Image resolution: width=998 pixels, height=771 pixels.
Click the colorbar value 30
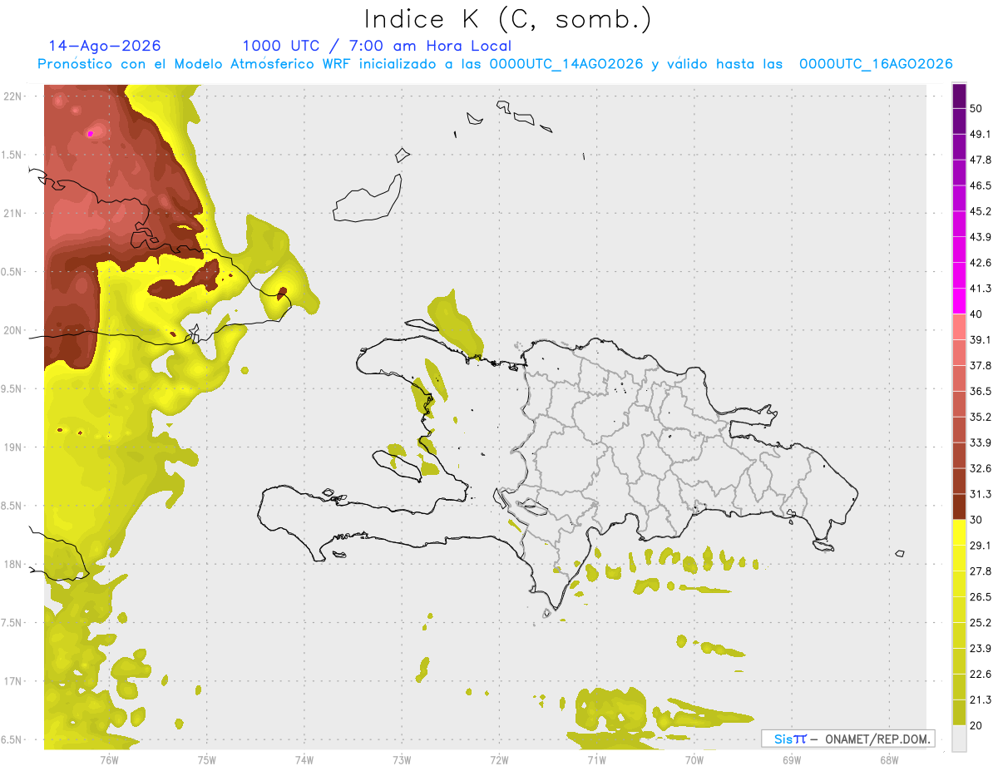point(976,520)
